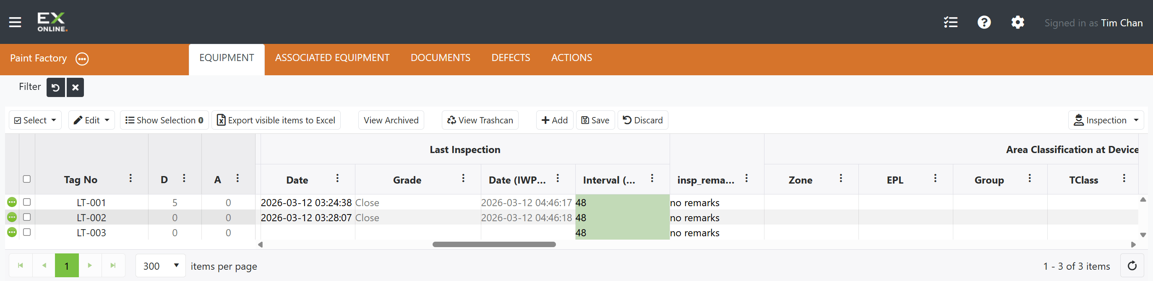Open the Tag No column menu
1153x281 pixels.
click(130, 179)
